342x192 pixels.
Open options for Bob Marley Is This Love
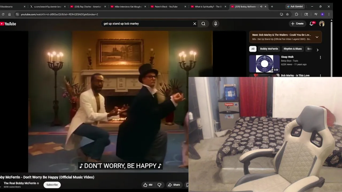coord(320,76)
